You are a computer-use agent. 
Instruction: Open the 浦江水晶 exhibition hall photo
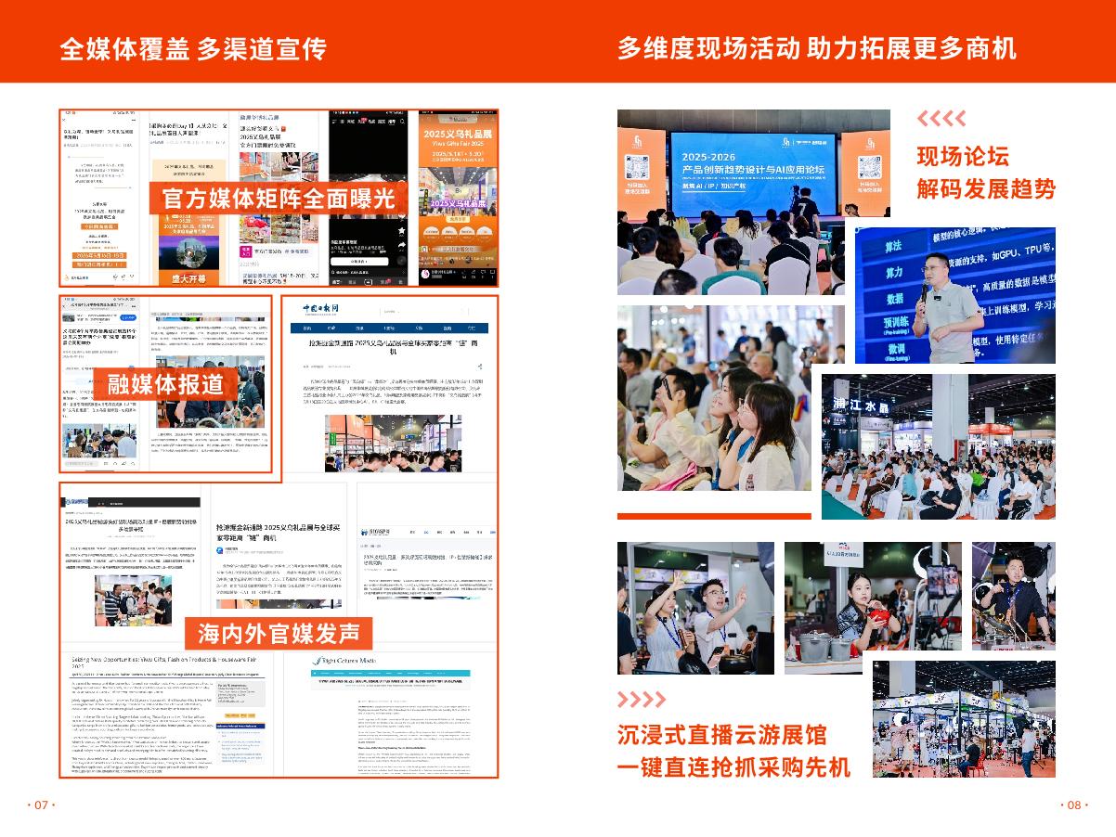click(938, 445)
